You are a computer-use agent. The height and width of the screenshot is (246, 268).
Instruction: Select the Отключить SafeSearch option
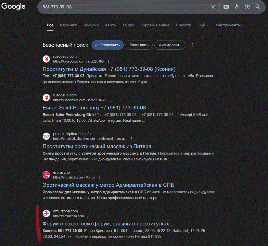point(107,45)
